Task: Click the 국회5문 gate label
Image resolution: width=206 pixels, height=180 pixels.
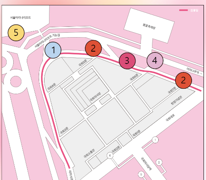Action: click(x=83, y=63)
